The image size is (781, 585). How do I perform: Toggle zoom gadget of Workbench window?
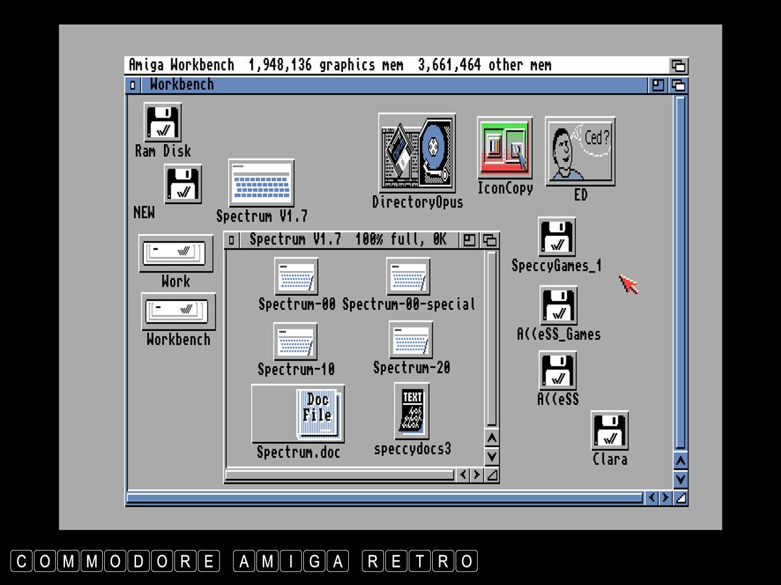(658, 85)
